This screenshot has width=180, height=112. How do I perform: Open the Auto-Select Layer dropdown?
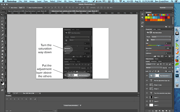[22, 8]
